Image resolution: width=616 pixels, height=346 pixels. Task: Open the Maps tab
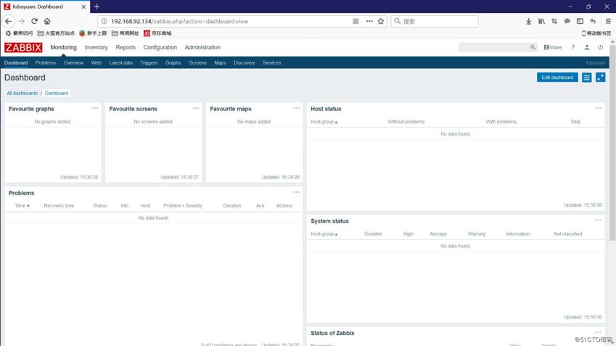click(x=220, y=63)
